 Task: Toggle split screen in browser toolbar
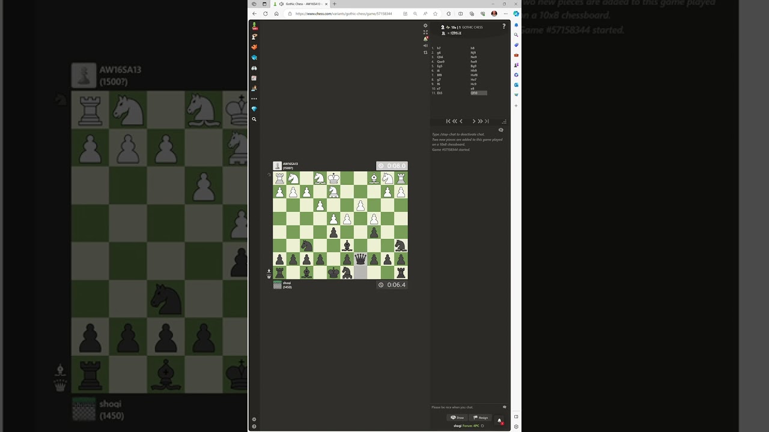tap(461, 14)
